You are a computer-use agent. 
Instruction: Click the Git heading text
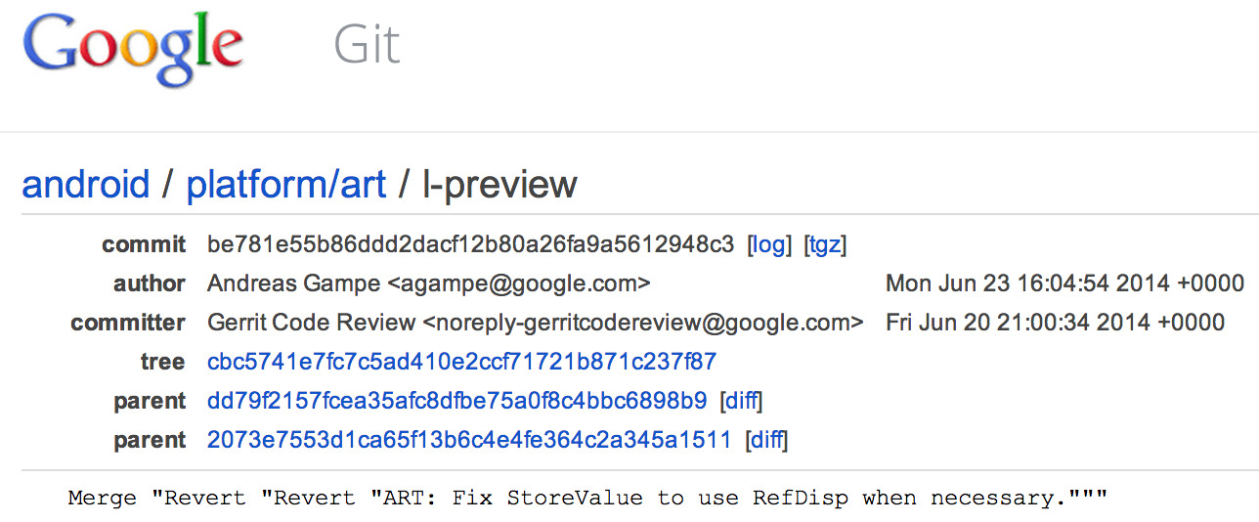tap(367, 45)
